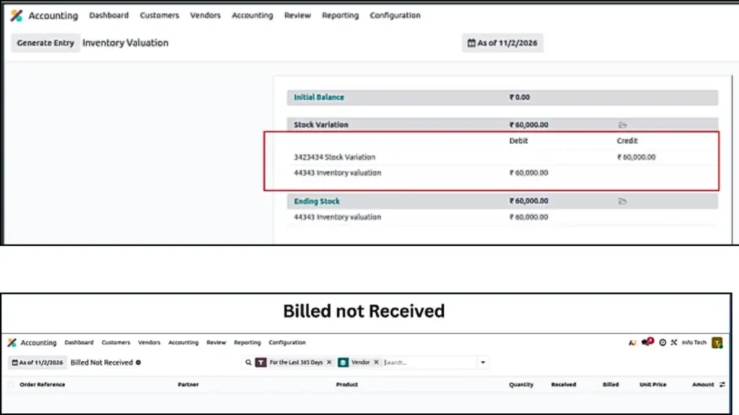Image resolution: width=739 pixels, height=415 pixels.
Task: Click the Inventory Valuation page title
Action: pos(126,43)
